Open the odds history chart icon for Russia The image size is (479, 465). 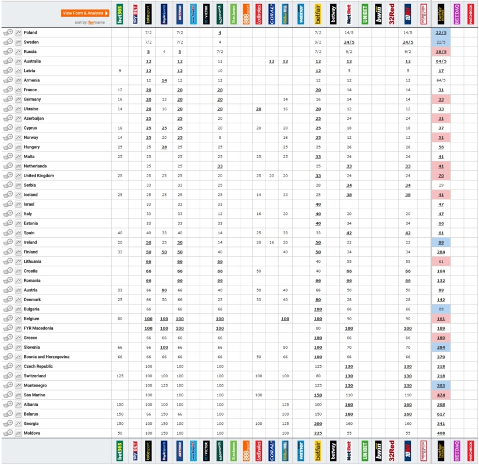pos(18,52)
